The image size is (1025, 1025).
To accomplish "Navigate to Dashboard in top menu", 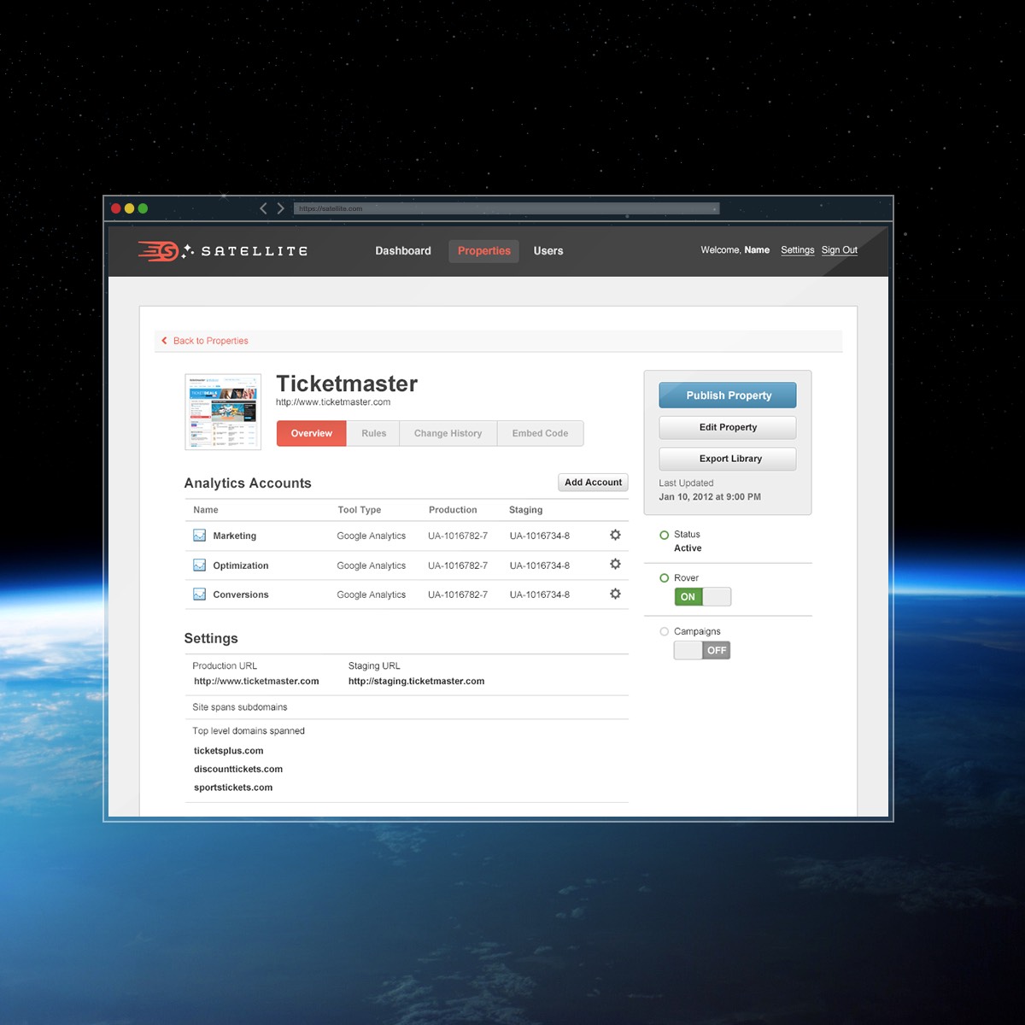I will (403, 251).
